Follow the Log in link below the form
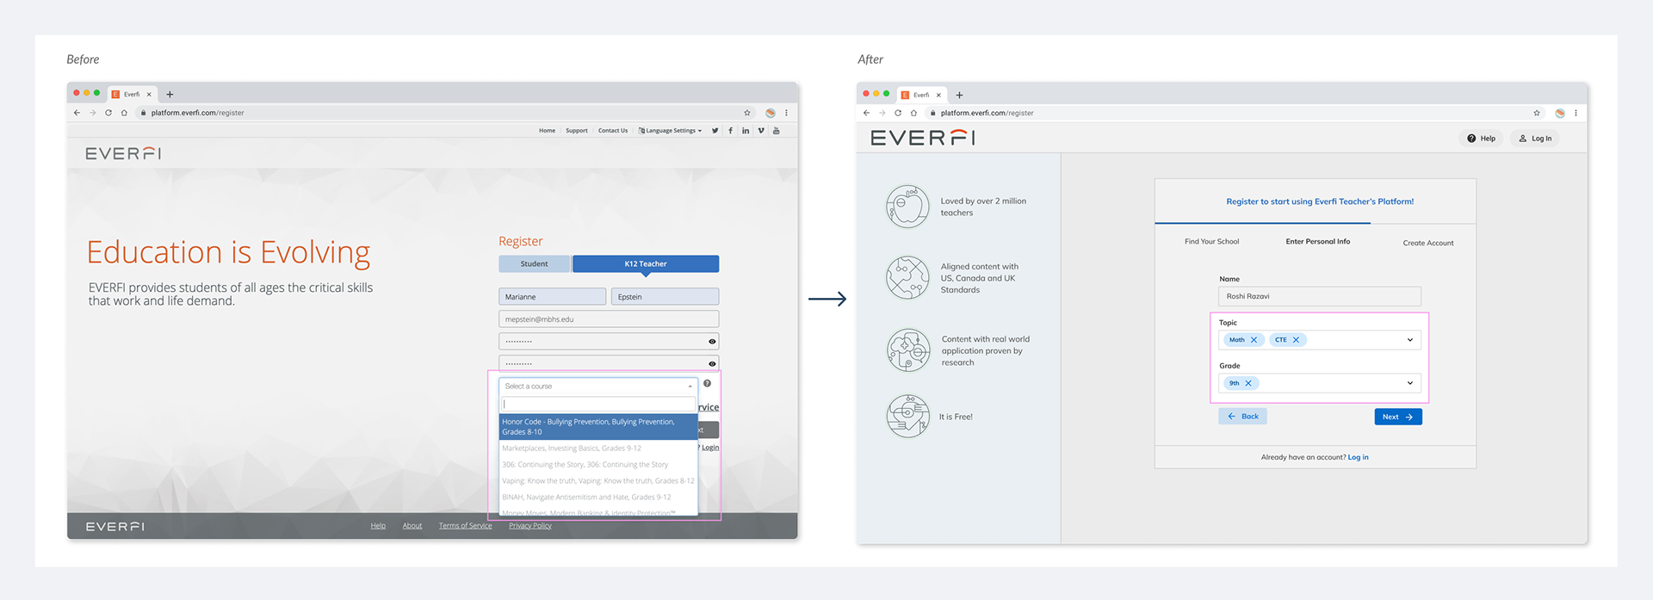The width and height of the screenshot is (1653, 600). pyautogui.click(x=1358, y=458)
